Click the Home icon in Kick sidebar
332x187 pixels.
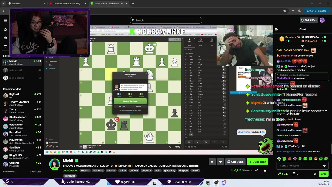[x=5, y=30]
